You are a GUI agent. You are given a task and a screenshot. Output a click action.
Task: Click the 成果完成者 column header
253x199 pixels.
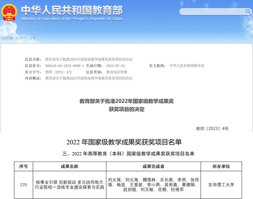click(x=153, y=166)
